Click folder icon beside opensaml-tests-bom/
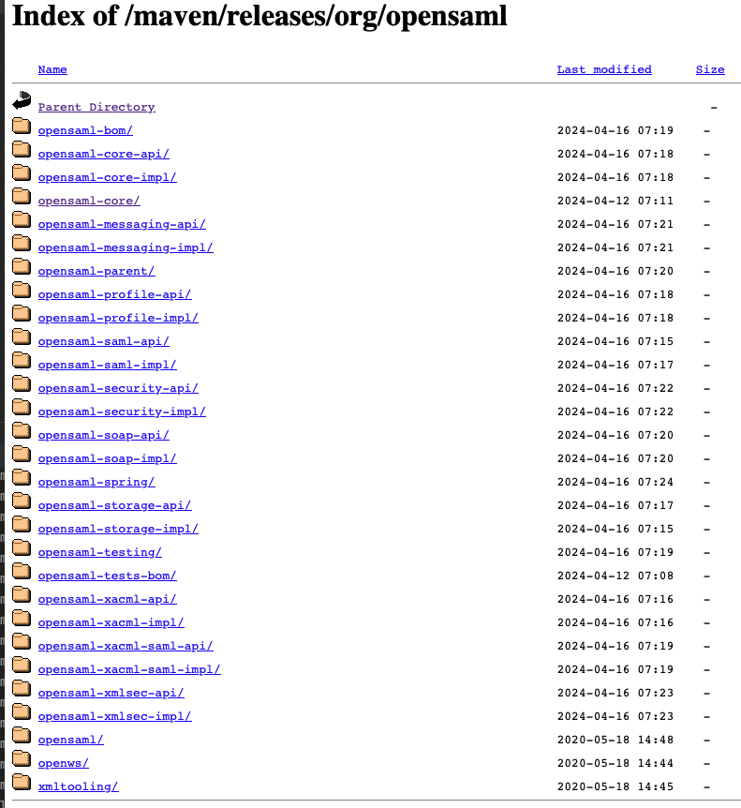 tap(22, 571)
